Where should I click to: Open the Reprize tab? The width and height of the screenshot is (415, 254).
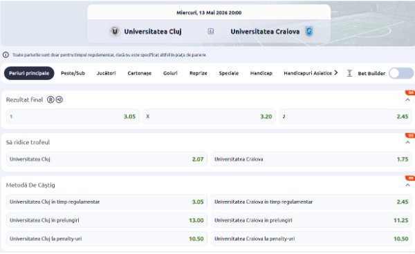[199, 73]
